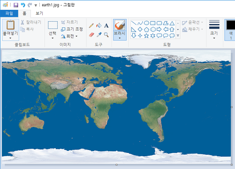Select the Pentagon shape
235x169 pixels.
click(147, 29)
